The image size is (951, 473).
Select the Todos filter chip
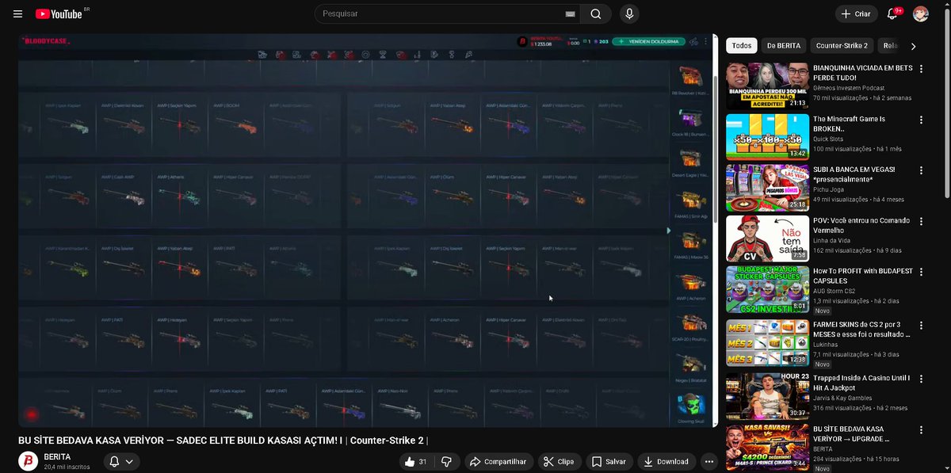[x=742, y=46]
